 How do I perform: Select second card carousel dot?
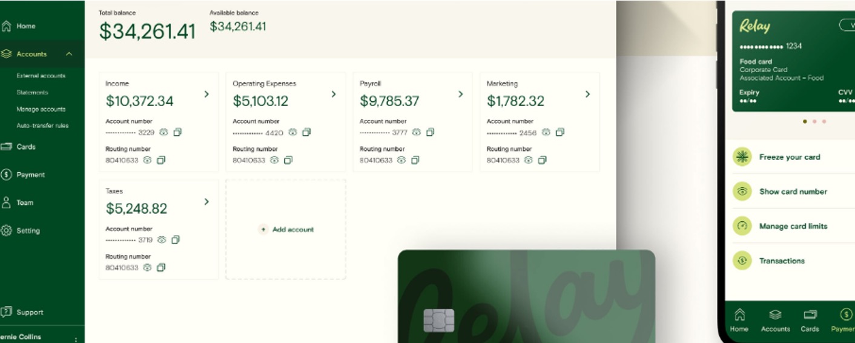pyautogui.click(x=814, y=121)
